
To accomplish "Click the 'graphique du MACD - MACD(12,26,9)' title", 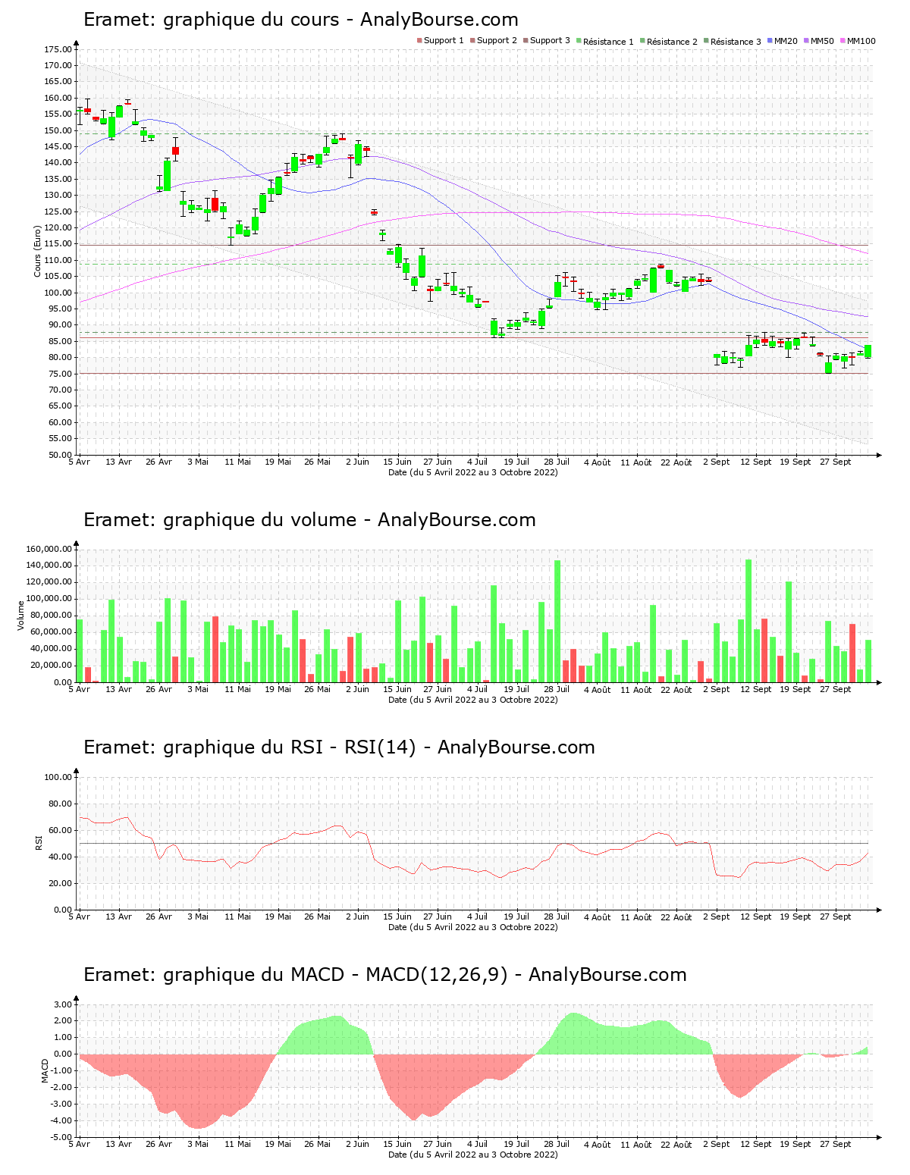I will tap(385, 975).
